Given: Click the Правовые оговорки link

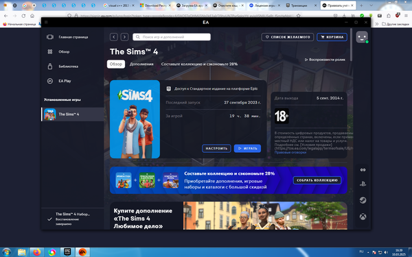Looking at the screenshot, I should (x=290, y=152).
